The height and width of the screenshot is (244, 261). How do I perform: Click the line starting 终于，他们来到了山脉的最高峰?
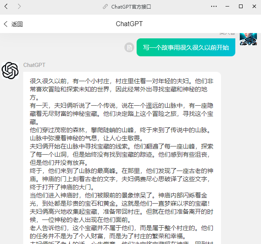122,171
